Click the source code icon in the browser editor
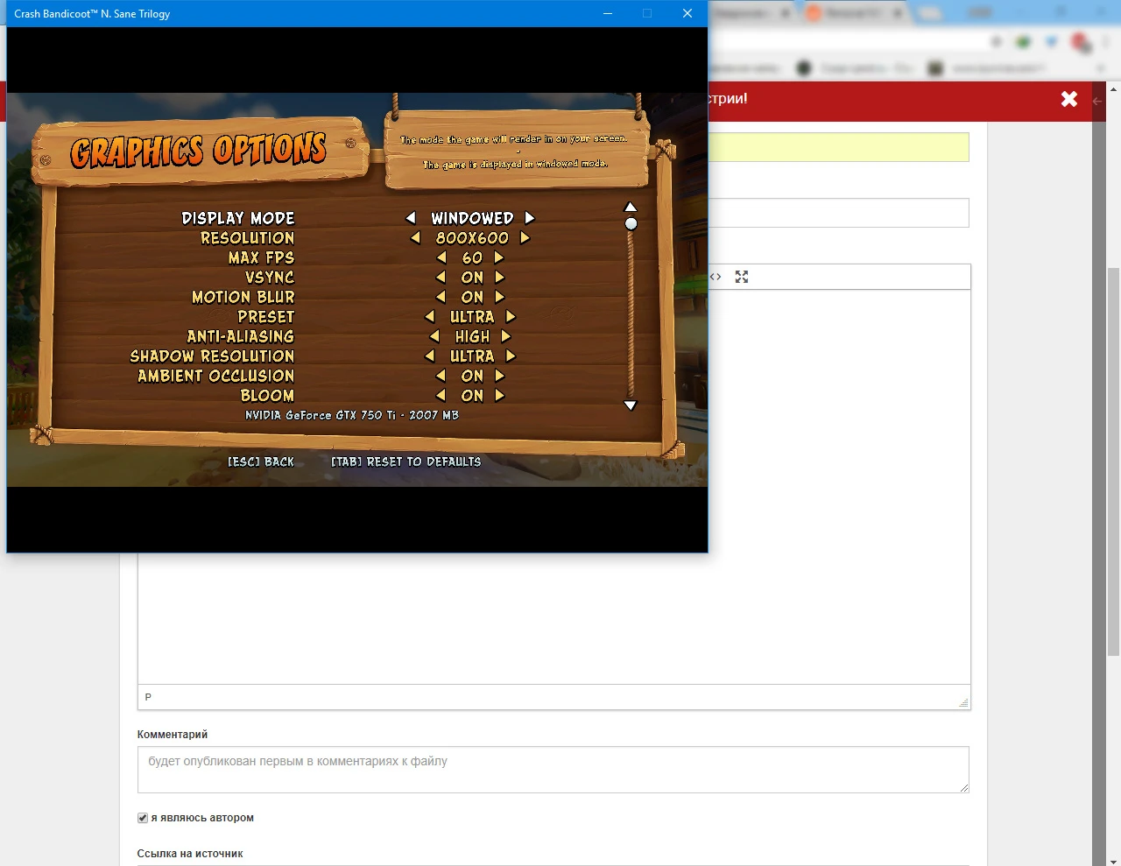The image size is (1121, 866). (x=716, y=277)
